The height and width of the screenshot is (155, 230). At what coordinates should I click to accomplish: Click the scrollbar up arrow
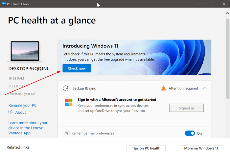pyautogui.click(x=227, y=13)
